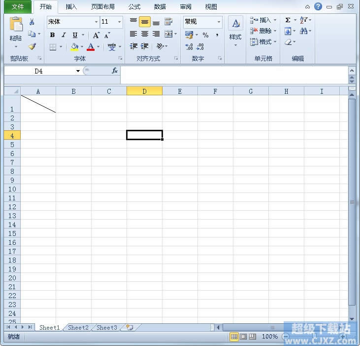Click the Fill down icon
This screenshot has height=346, width=360.
coord(288,31)
